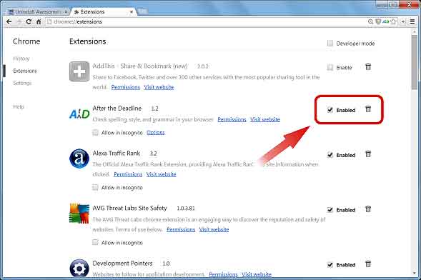
Task: Disable Alexa Traffic Rank Enabled checkbox
Action: click(x=330, y=155)
